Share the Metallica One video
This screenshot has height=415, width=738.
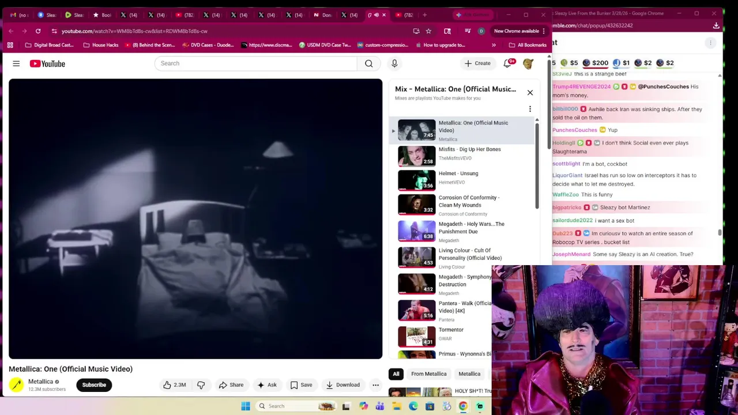(x=231, y=385)
